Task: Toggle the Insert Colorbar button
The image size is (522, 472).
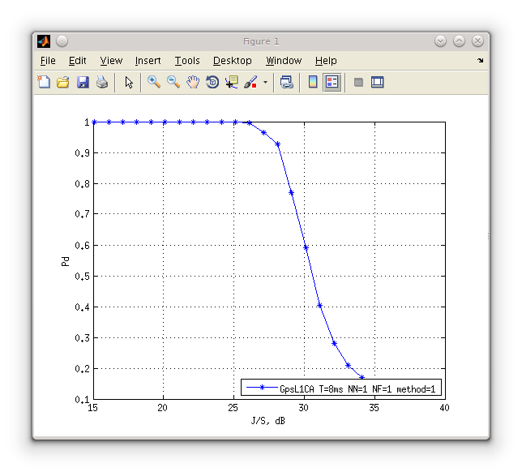Action: (x=313, y=82)
